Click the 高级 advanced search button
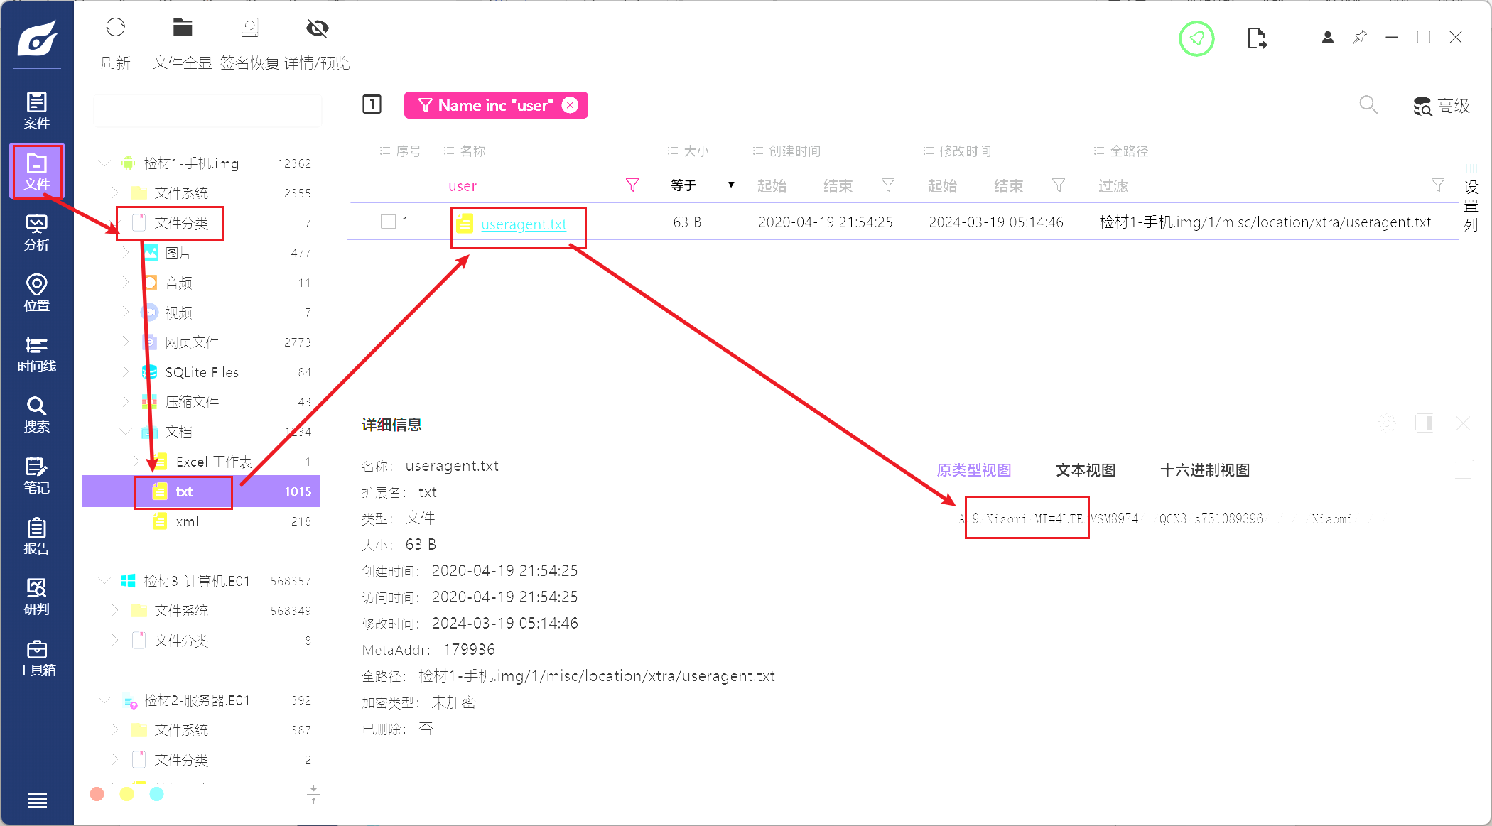 1441,107
